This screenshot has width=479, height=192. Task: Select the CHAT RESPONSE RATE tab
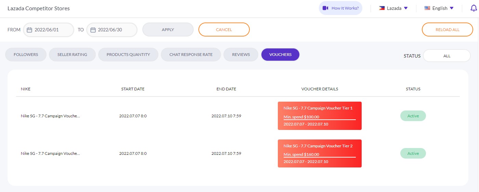(191, 55)
